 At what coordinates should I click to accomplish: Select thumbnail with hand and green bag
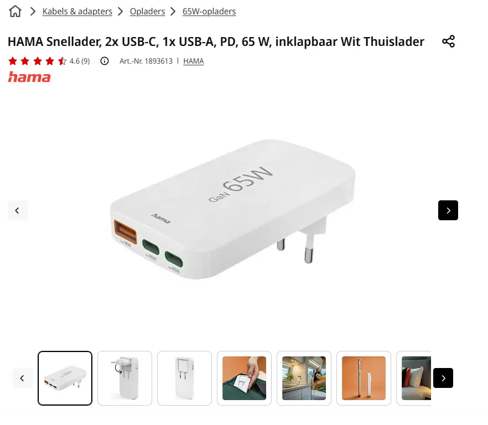(x=245, y=379)
